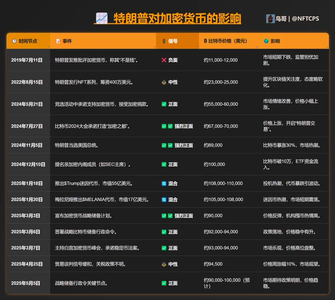Click the event text 特朗普发行NFT系列
This screenshot has height=300, width=335.
(75, 82)
